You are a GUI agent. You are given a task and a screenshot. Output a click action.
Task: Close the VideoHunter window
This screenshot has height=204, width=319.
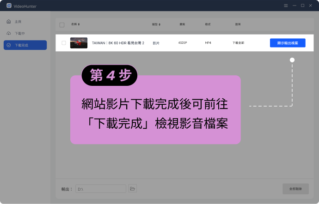311,6
